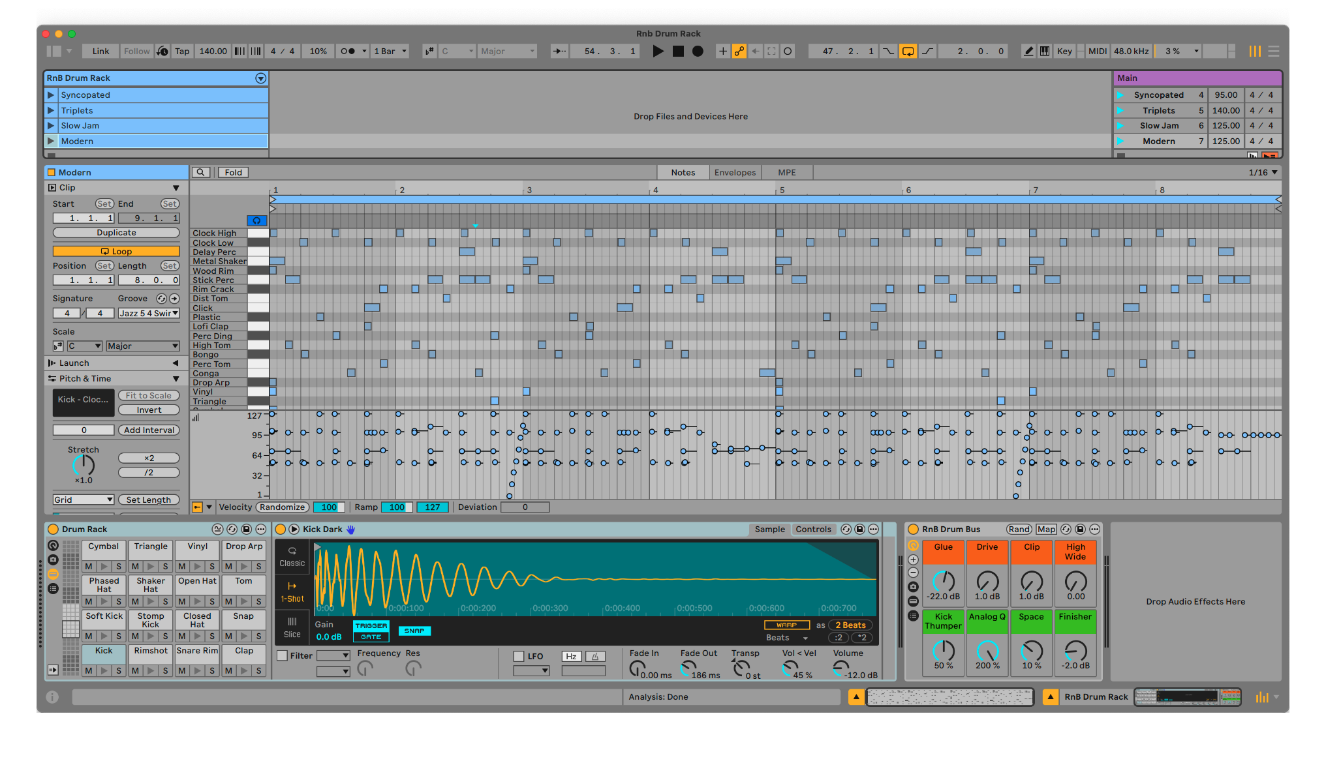Image resolution: width=1326 pixels, height=761 pixels.
Task: Toggle the arrangement Loop switch
Action: click(x=908, y=52)
